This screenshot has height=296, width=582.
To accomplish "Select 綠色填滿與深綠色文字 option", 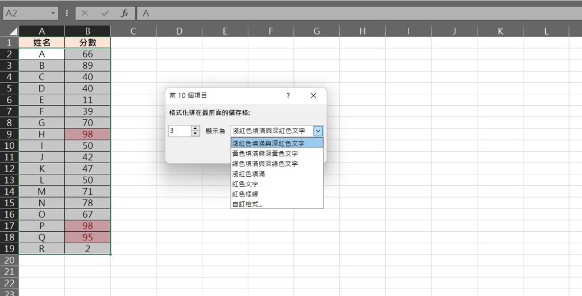I will [265, 164].
